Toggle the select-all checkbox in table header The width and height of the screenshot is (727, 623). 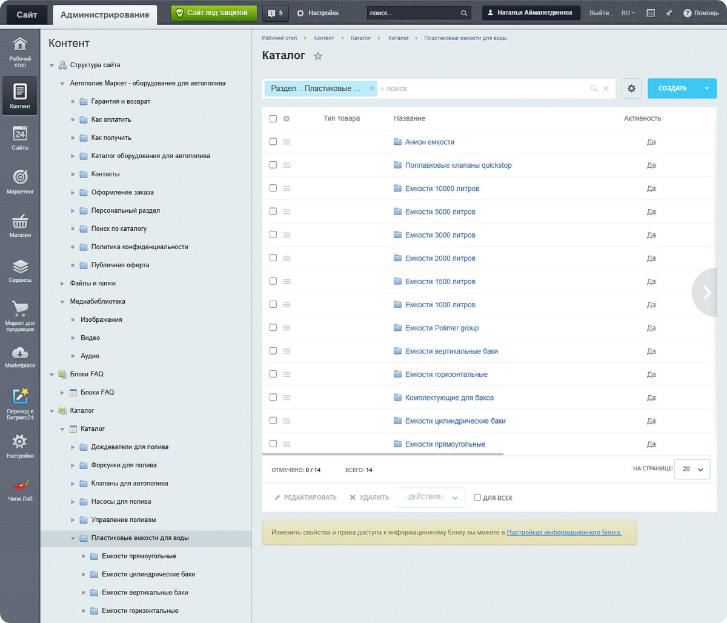[273, 118]
